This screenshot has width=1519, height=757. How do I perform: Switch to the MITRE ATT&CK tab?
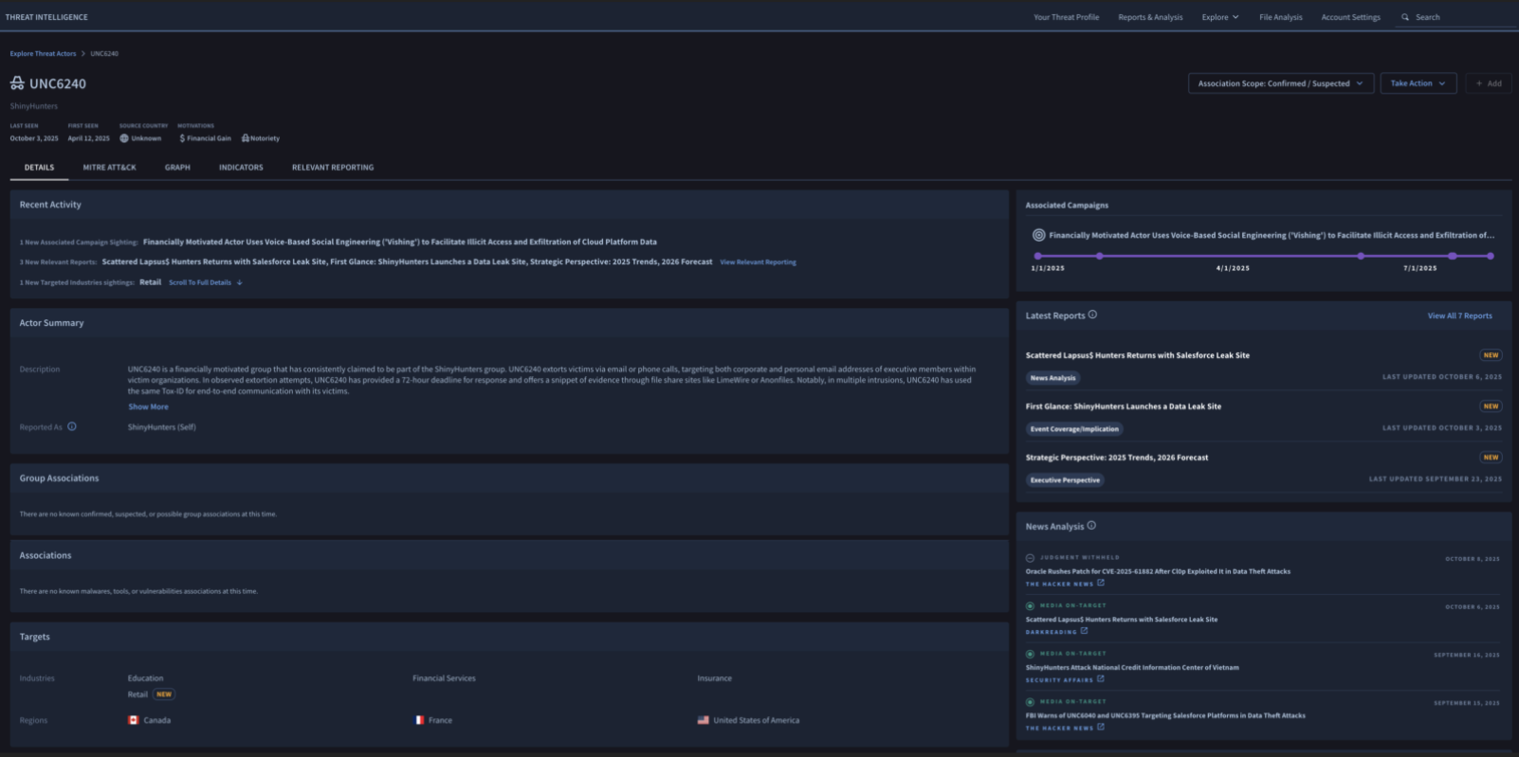(109, 168)
